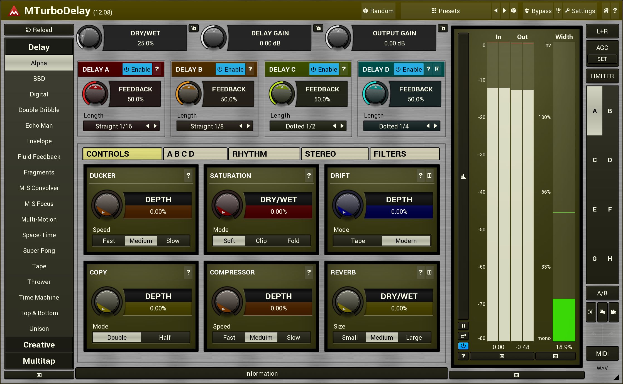Open DELAY A length selector Straight 1/16
The width and height of the screenshot is (623, 384).
pos(114,126)
